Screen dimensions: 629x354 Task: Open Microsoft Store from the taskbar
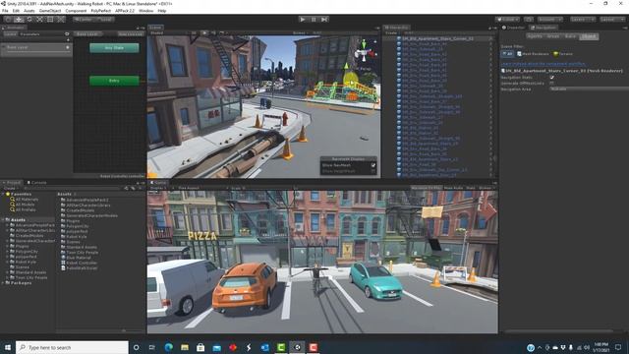point(200,347)
